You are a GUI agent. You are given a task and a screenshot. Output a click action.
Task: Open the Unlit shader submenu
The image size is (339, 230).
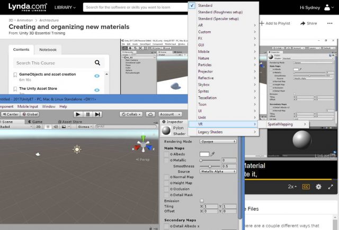[x=224, y=117]
